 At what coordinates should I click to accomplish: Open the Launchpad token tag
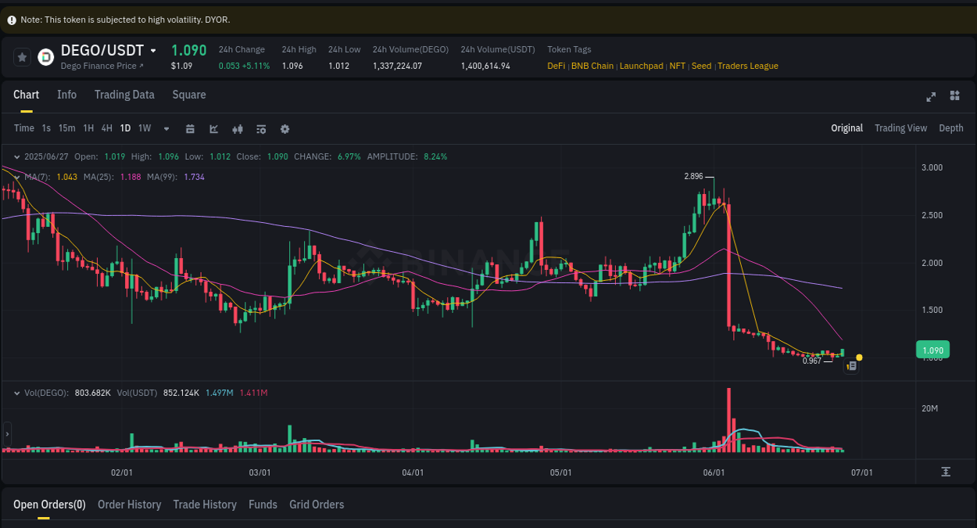641,66
